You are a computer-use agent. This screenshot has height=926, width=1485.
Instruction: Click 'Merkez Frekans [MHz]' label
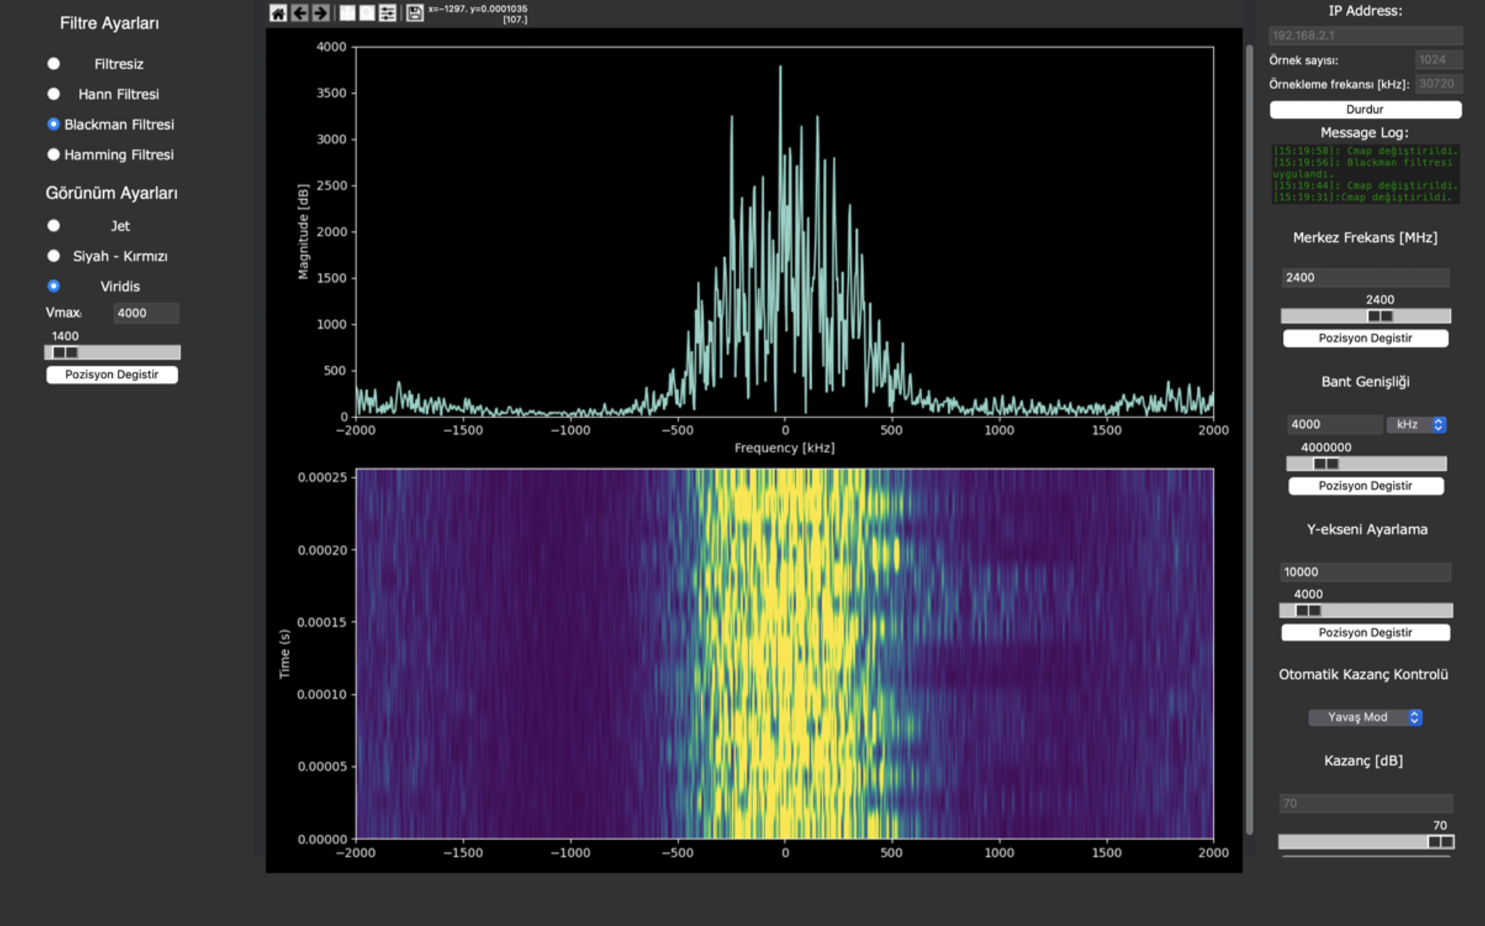click(x=1365, y=237)
